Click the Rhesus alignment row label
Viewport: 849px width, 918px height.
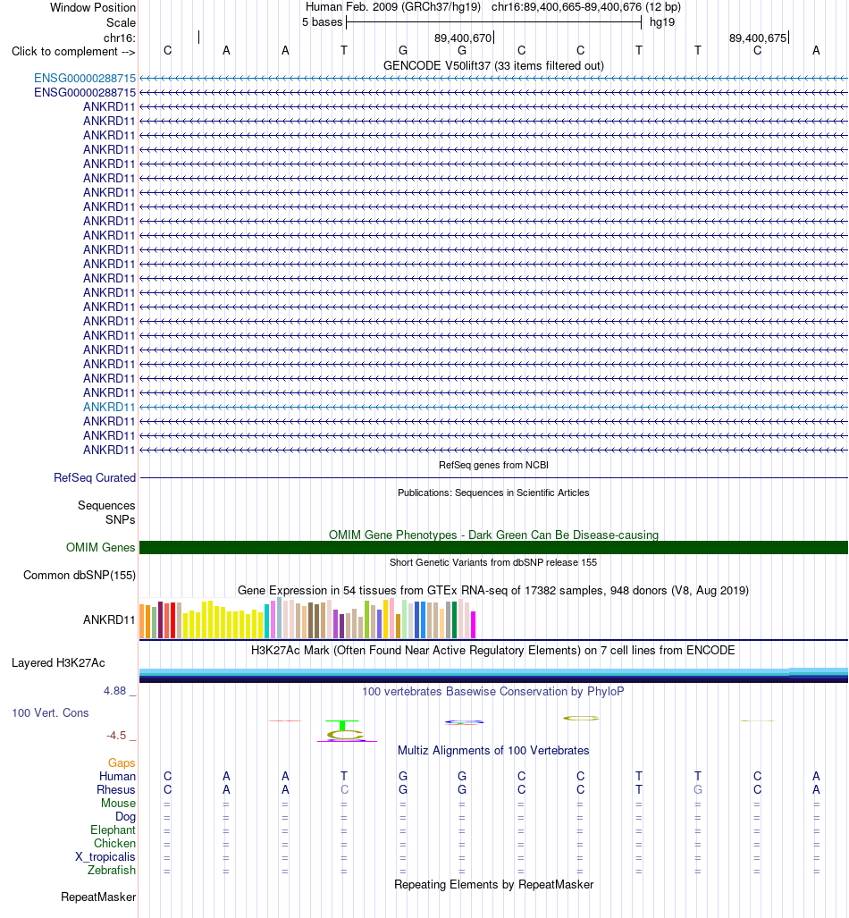tap(116, 790)
